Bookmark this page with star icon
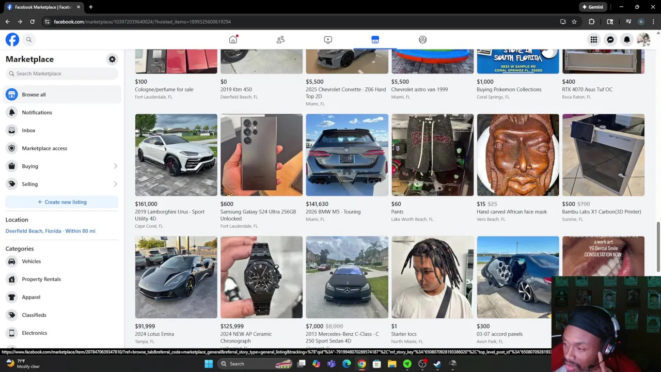Viewport: 661px width, 372px height. (x=574, y=22)
